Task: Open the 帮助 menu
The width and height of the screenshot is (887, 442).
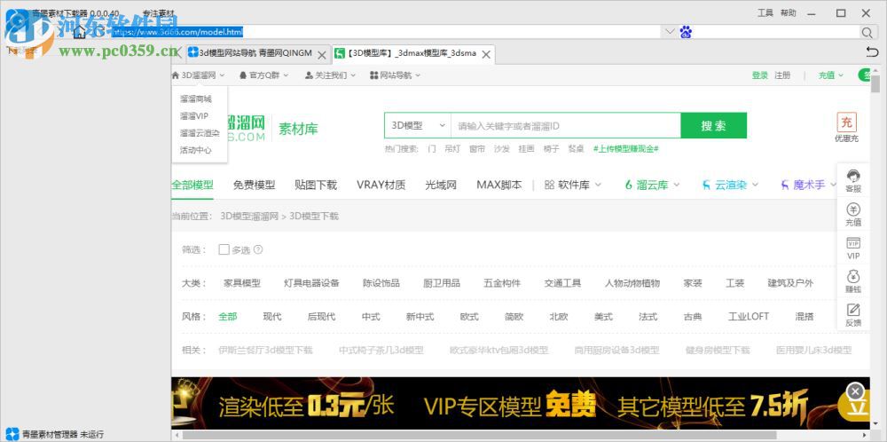Action: click(x=788, y=12)
